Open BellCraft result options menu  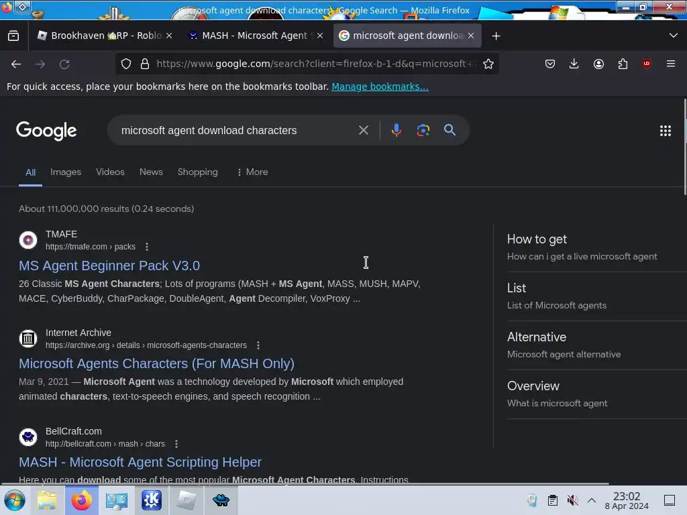click(x=176, y=444)
